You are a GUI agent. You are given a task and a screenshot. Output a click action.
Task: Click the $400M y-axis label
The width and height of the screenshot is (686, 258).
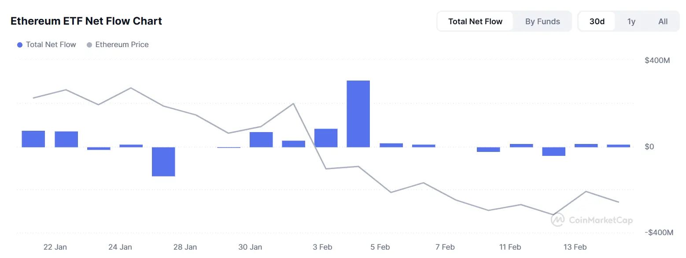tap(657, 60)
